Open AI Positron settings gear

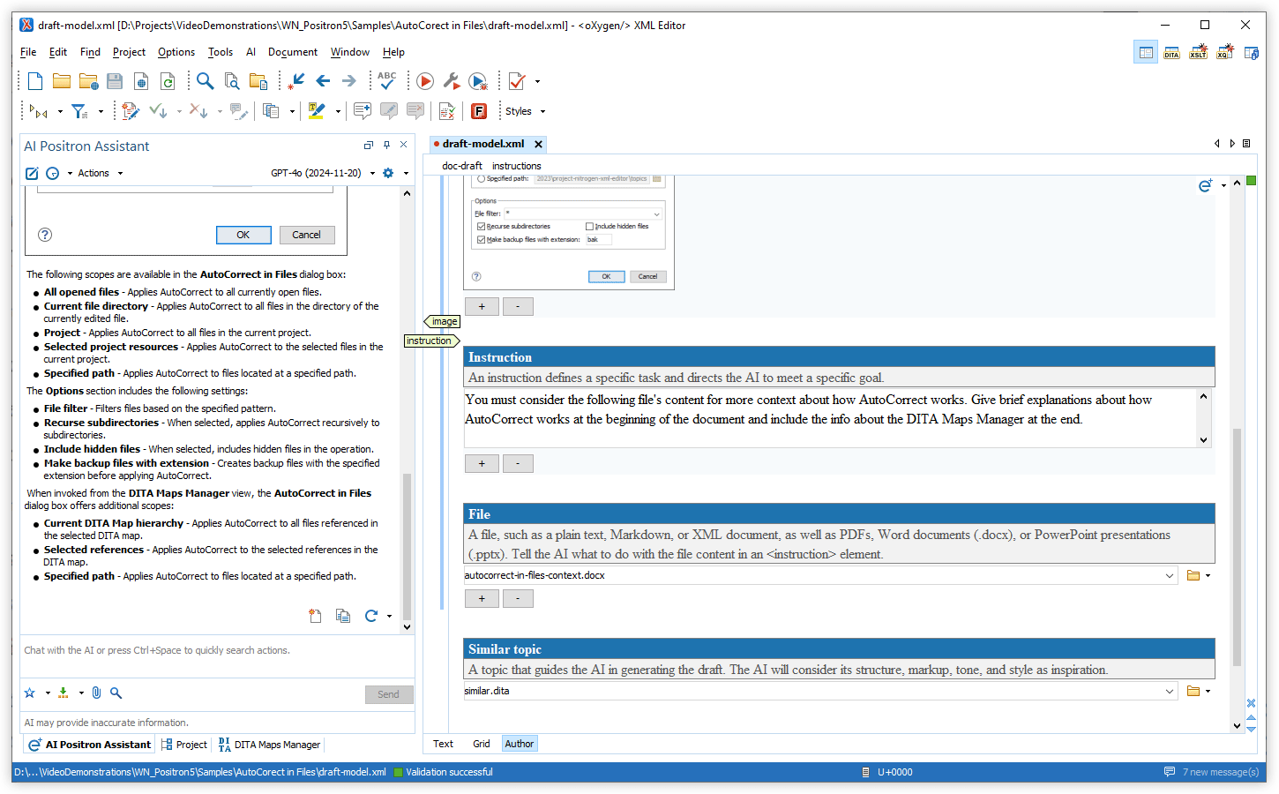[388, 173]
